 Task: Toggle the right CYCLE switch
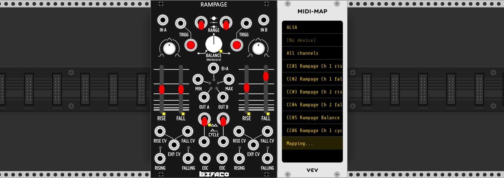tap(223, 120)
